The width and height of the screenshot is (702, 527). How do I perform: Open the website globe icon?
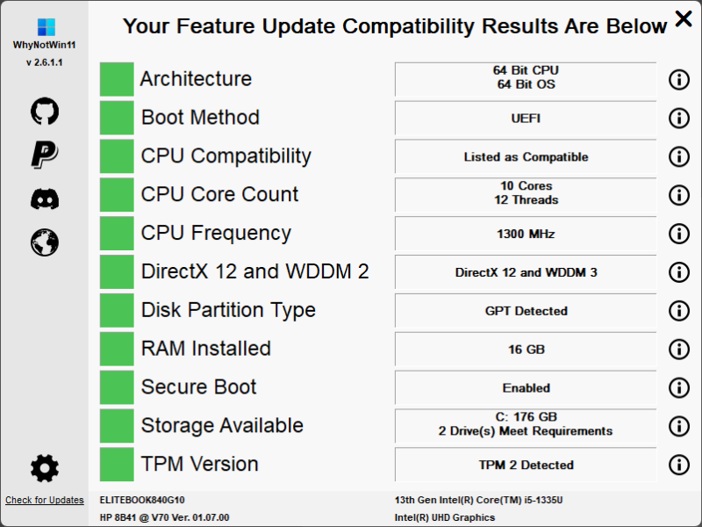click(x=44, y=242)
